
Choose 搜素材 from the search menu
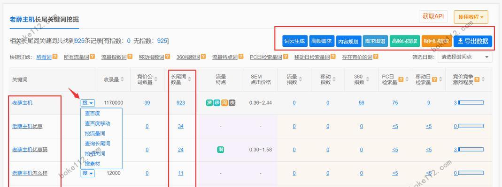coord(93,164)
